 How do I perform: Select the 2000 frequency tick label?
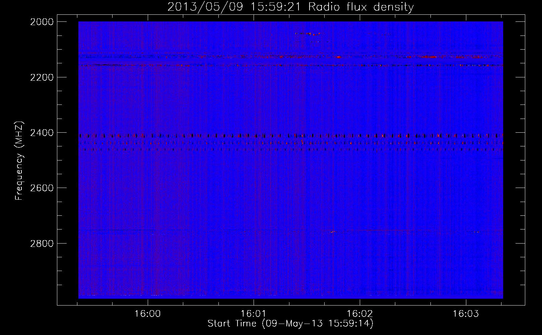(x=42, y=22)
